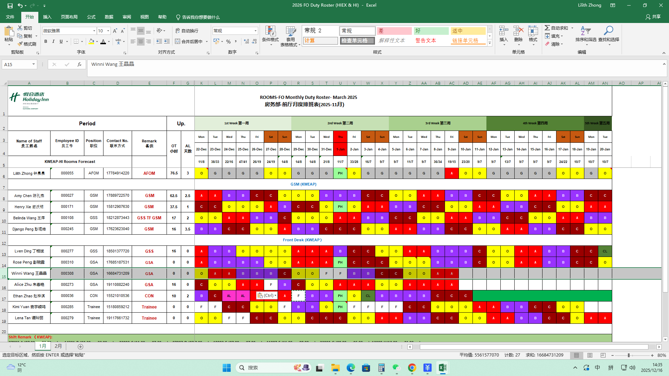Click the Save icon in title bar
This screenshot has height=376, width=669.
click(10, 6)
